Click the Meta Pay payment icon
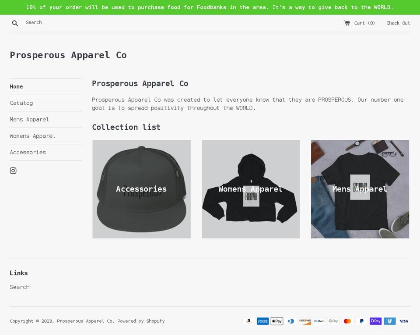Image resolution: width=420 pixels, height=335 pixels. coord(319,321)
